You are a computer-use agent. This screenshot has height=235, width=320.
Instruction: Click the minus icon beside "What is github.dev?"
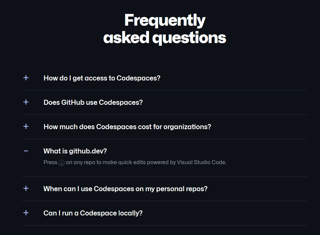pyautogui.click(x=26, y=151)
